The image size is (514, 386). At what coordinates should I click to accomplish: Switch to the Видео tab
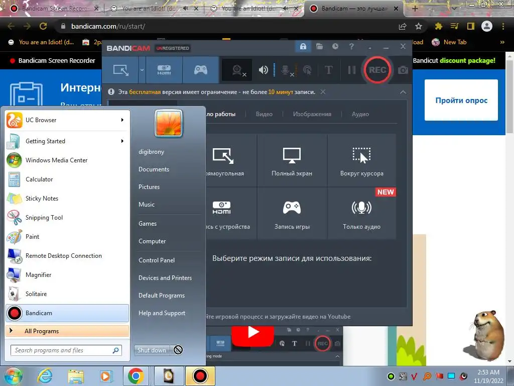tap(264, 114)
